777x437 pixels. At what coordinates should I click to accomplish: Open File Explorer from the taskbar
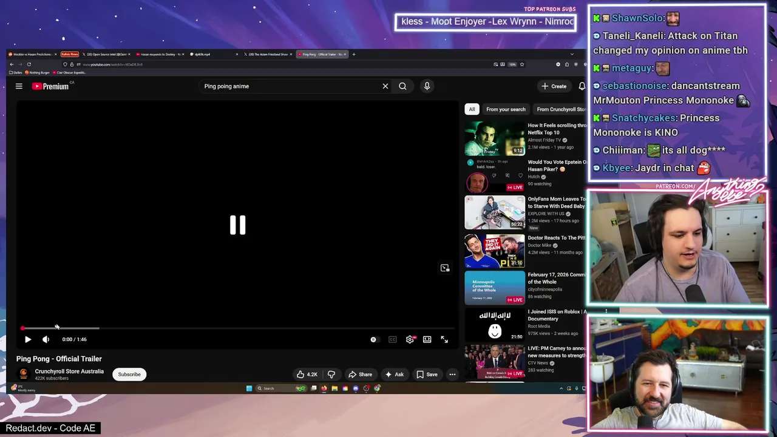click(334, 388)
